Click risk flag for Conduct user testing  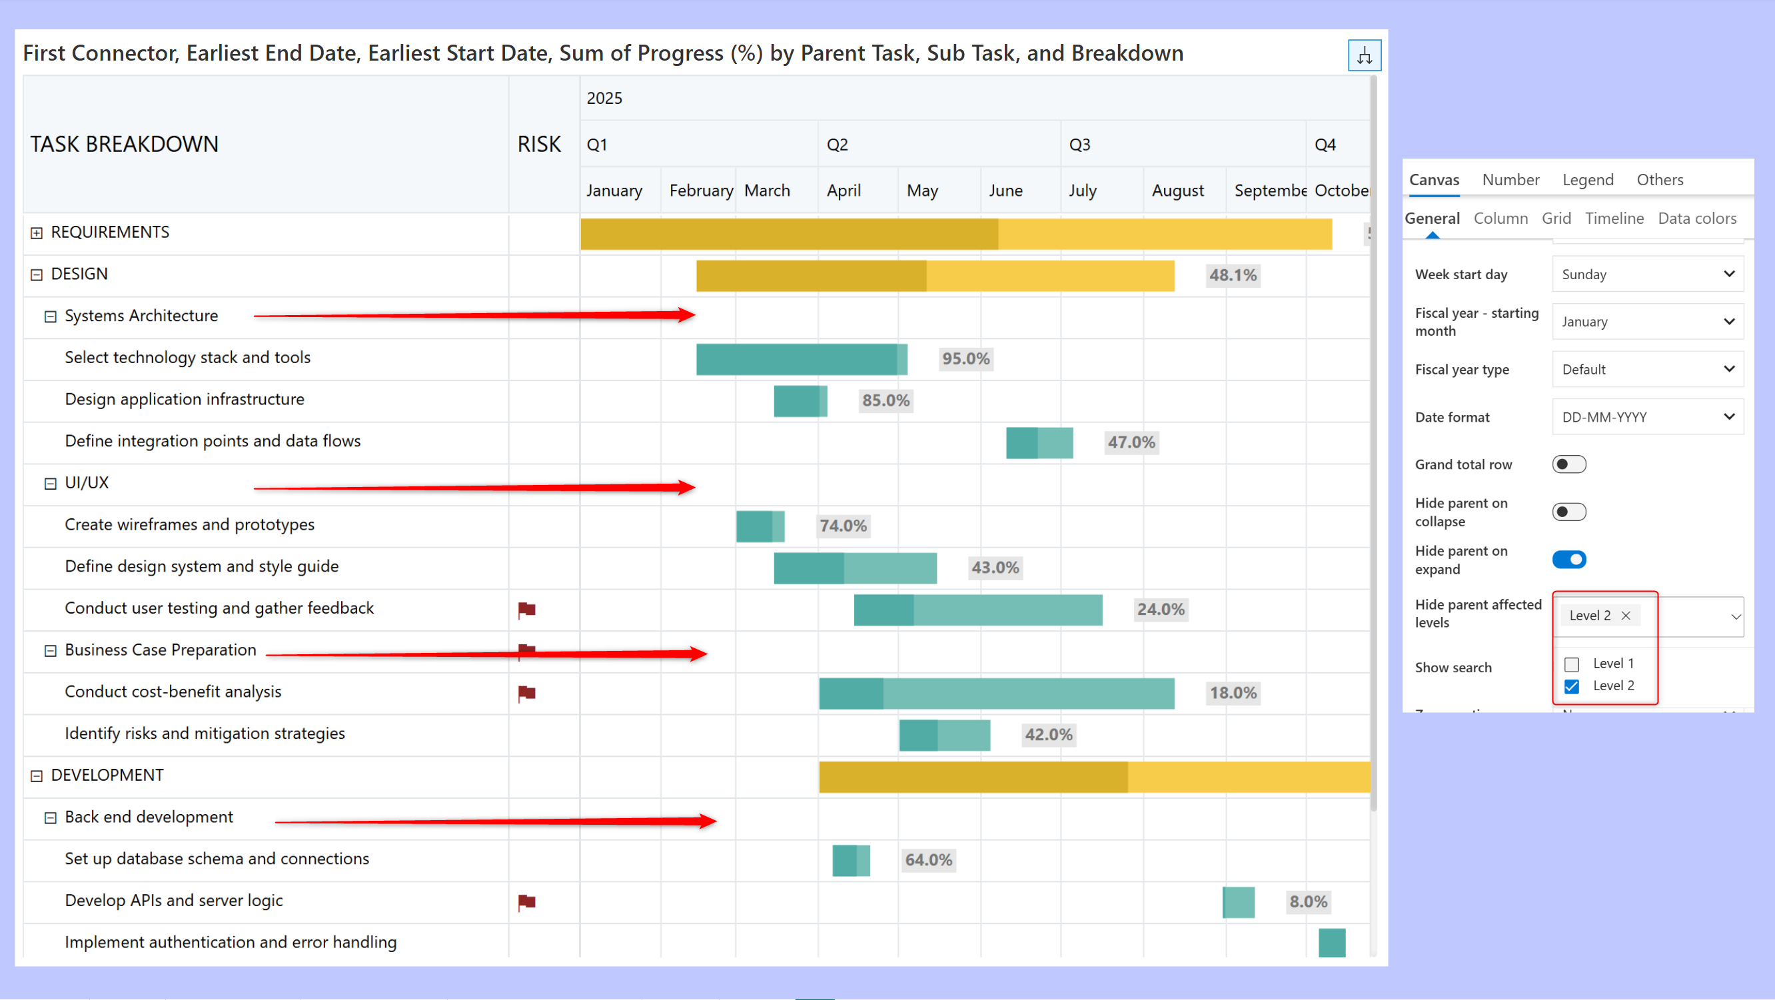click(526, 608)
